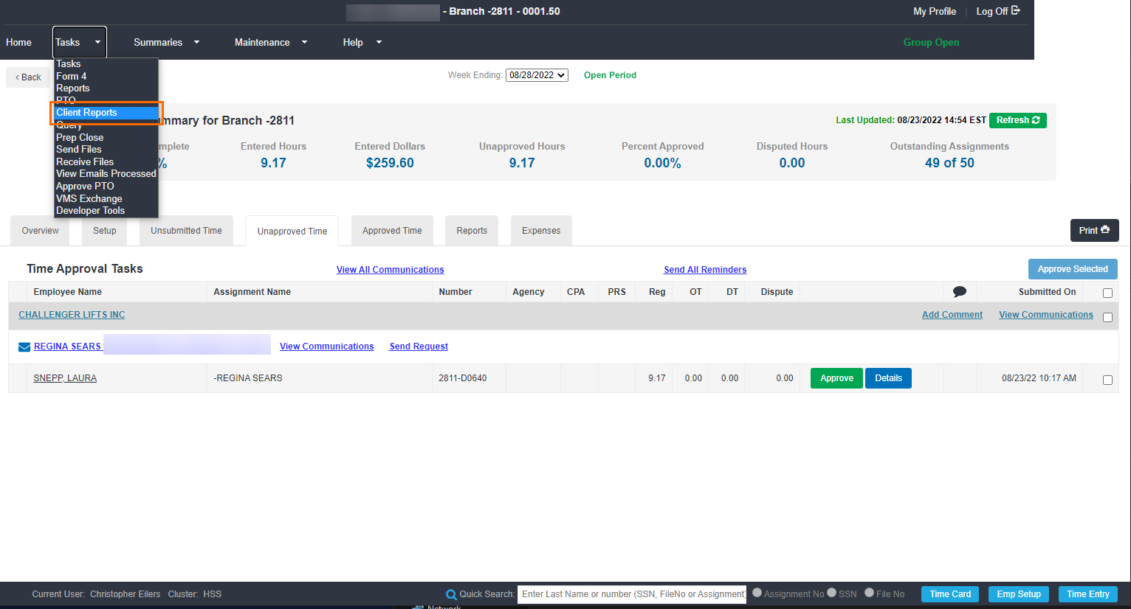This screenshot has height=609, width=1131.
Task: Switch to the Approved Time tab
Action: [392, 231]
